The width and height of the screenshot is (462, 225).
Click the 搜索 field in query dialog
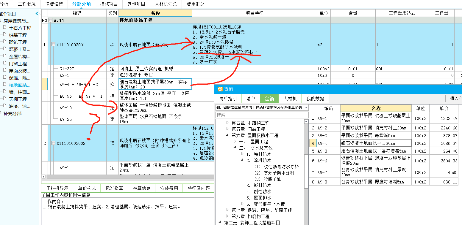click(x=262, y=115)
